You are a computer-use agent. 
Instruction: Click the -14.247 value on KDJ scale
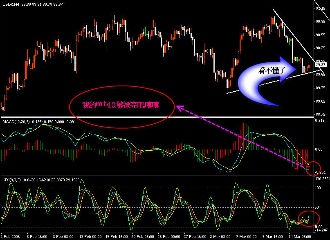(x=321, y=230)
